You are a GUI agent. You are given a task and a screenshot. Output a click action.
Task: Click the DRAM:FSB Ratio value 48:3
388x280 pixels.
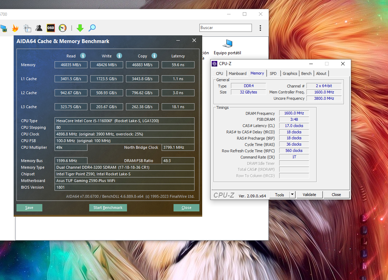pos(178,161)
